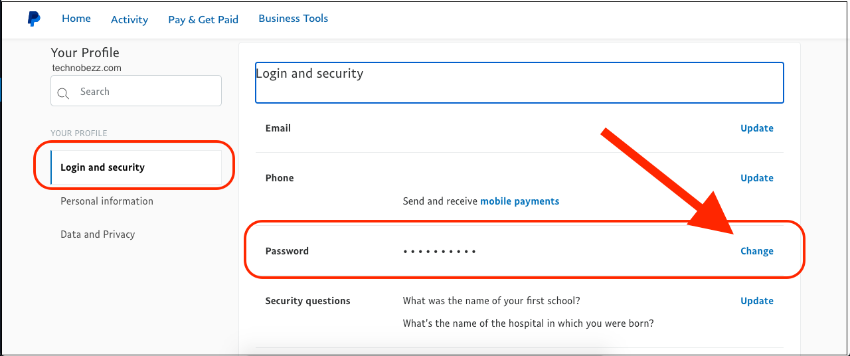Go to the Activity page

[129, 19]
